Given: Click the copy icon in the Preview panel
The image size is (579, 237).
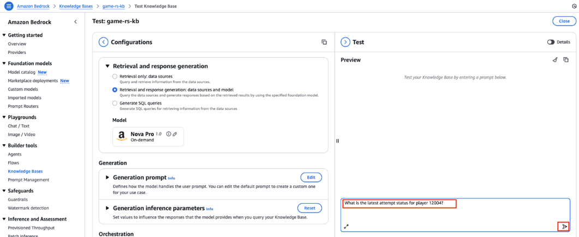Looking at the screenshot, I should click(x=566, y=60).
